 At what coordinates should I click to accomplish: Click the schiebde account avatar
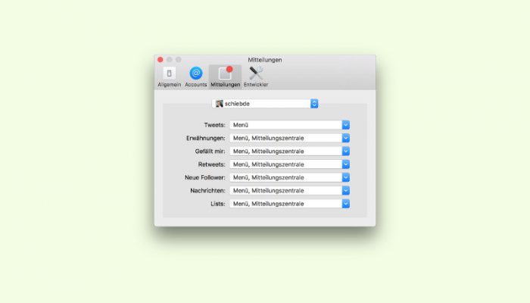[220, 104]
